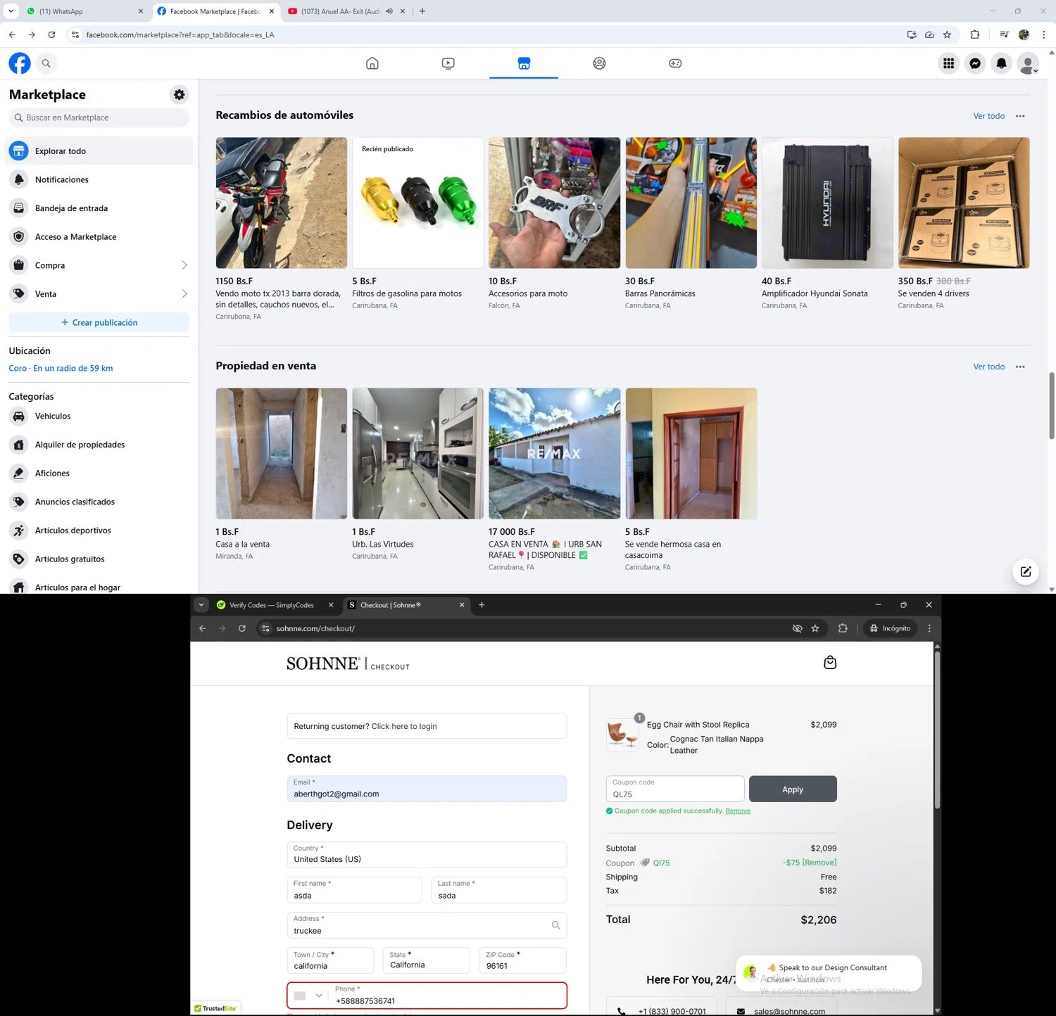Click the new message compose icon
This screenshot has height=1016, width=1056.
tap(1026, 572)
